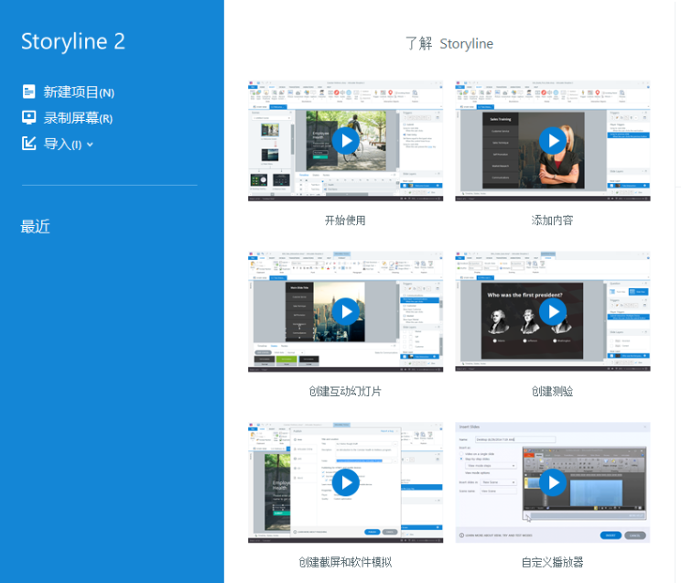
Task: Play the 创建测验 tutorial video
Action: click(x=552, y=311)
